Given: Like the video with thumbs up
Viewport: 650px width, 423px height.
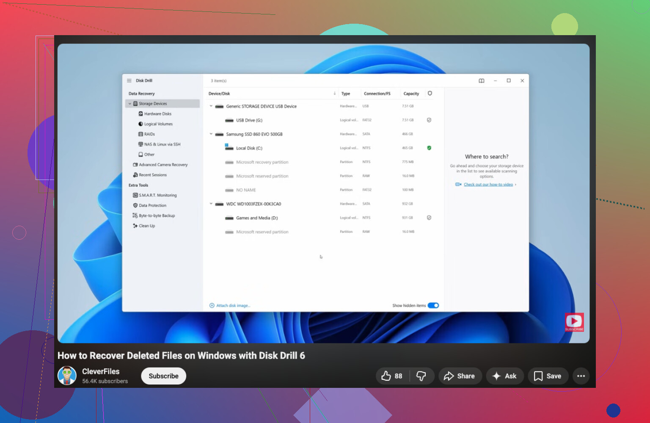Looking at the screenshot, I should click(392, 376).
